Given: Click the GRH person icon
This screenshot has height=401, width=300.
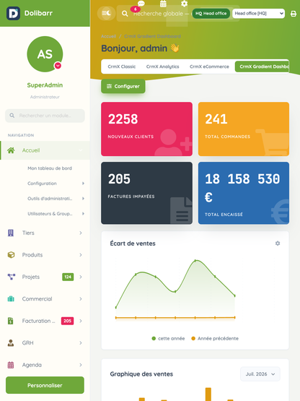Looking at the screenshot, I should tap(11, 342).
